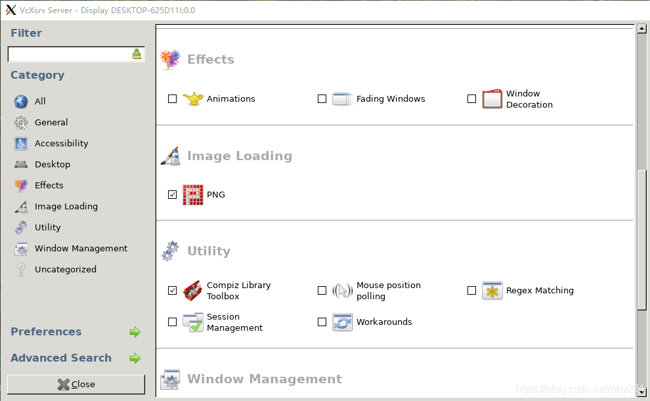Enable the Mouse position polling checkbox
Viewport: 650px width, 401px height.
pyautogui.click(x=322, y=290)
